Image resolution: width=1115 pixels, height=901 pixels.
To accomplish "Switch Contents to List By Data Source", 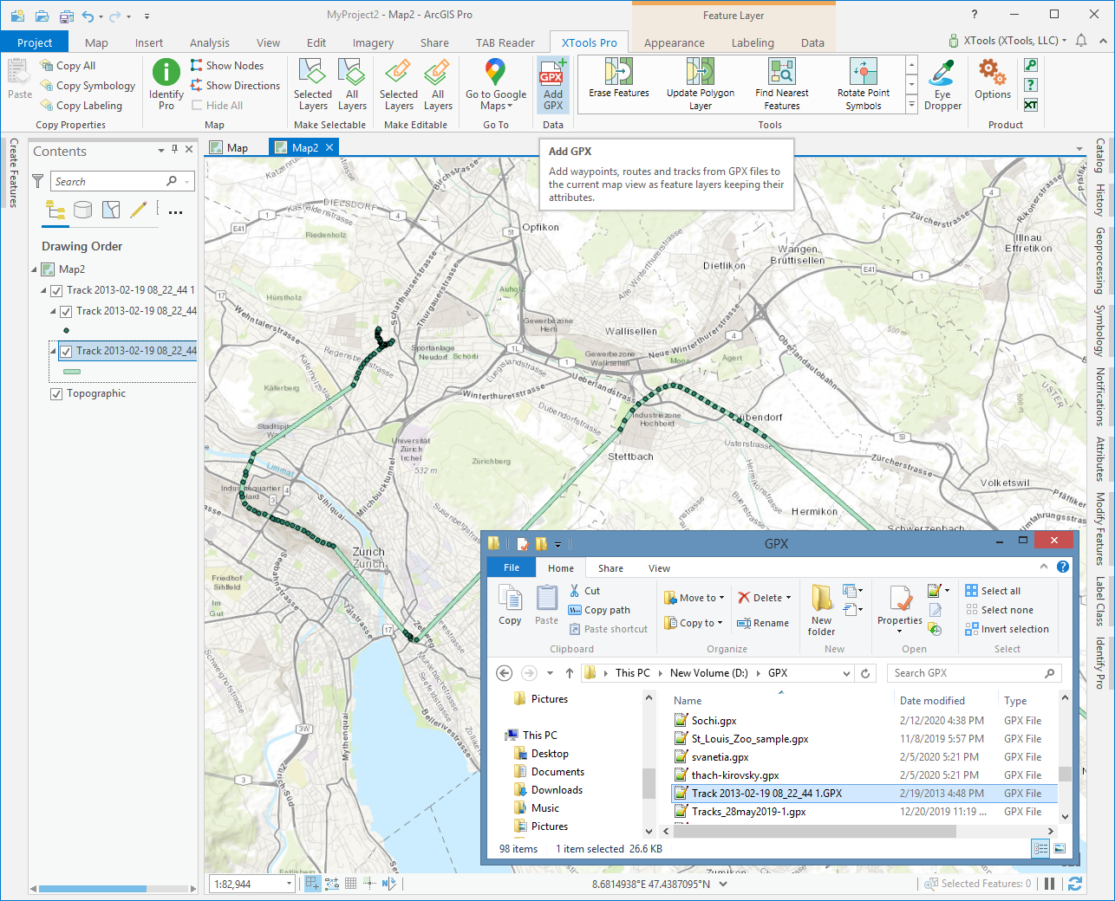I will [x=83, y=210].
